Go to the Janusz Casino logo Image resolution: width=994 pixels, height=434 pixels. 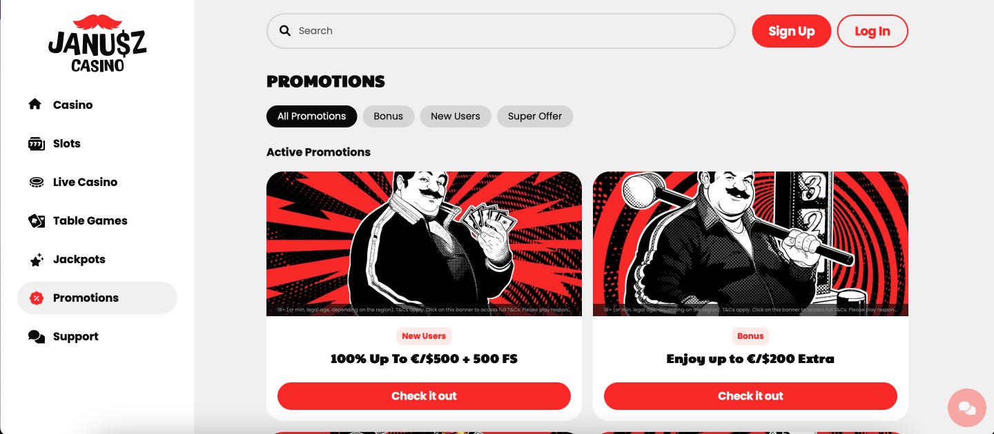[x=97, y=43]
